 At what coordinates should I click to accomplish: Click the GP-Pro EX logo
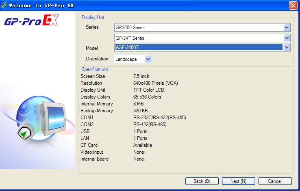click(31, 21)
